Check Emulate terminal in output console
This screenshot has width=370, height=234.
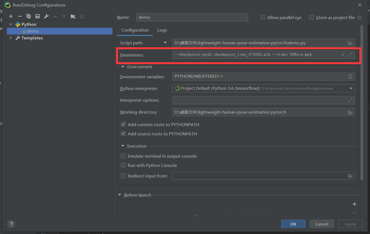pyautogui.click(x=123, y=156)
